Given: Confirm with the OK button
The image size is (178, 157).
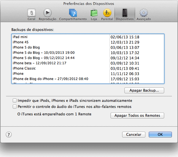Looking at the screenshot, I should 160,134.
